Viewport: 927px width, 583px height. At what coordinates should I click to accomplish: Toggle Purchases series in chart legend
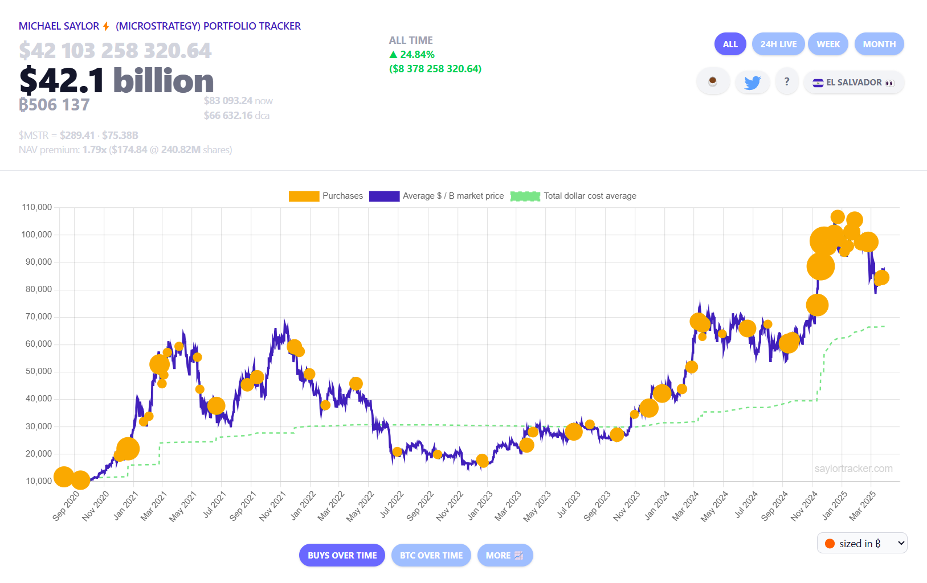point(326,196)
